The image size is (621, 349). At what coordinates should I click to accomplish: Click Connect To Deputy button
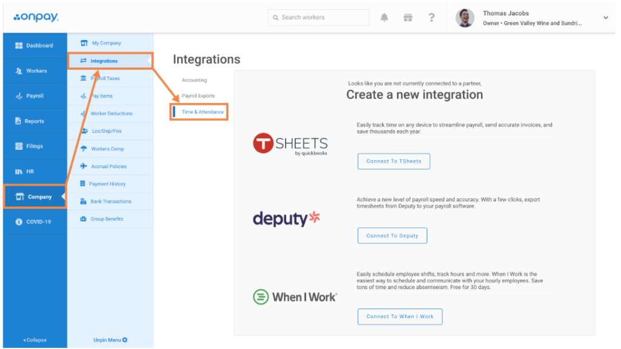point(392,235)
